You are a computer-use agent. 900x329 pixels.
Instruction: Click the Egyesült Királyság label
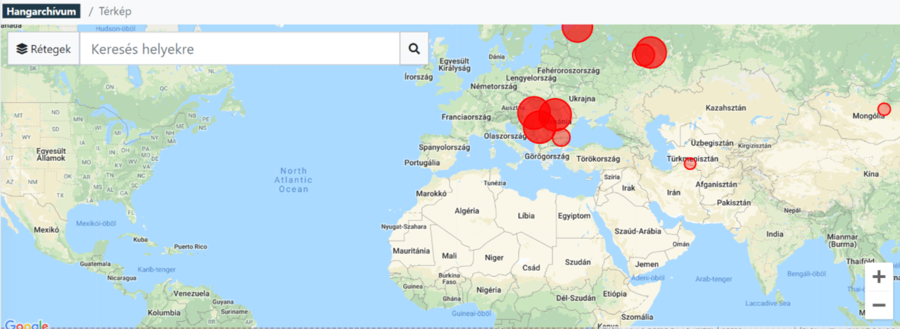tap(454, 65)
